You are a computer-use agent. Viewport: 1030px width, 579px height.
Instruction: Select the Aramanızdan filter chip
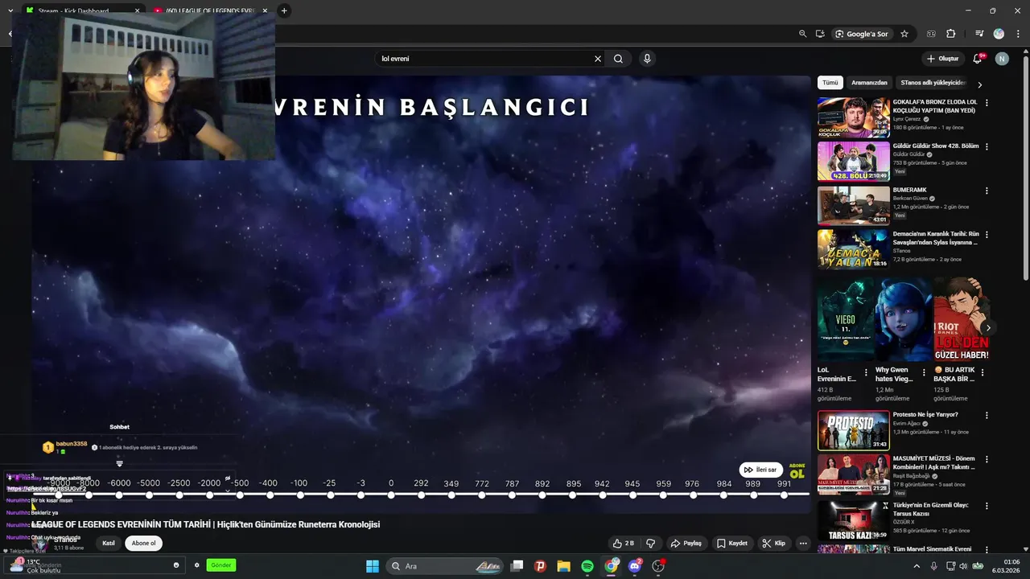coord(869,83)
